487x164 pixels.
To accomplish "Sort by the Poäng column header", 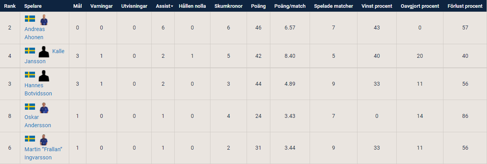I will pos(258,6).
